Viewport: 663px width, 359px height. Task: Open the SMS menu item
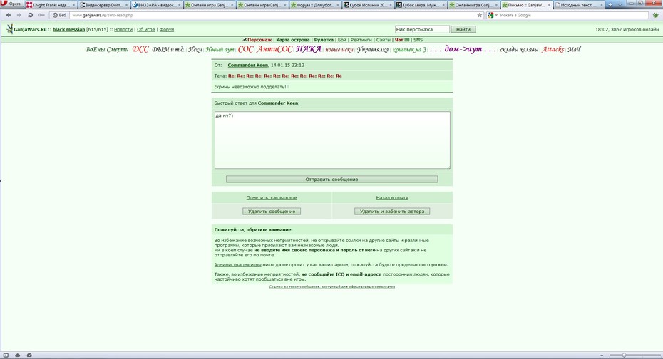(x=418, y=40)
